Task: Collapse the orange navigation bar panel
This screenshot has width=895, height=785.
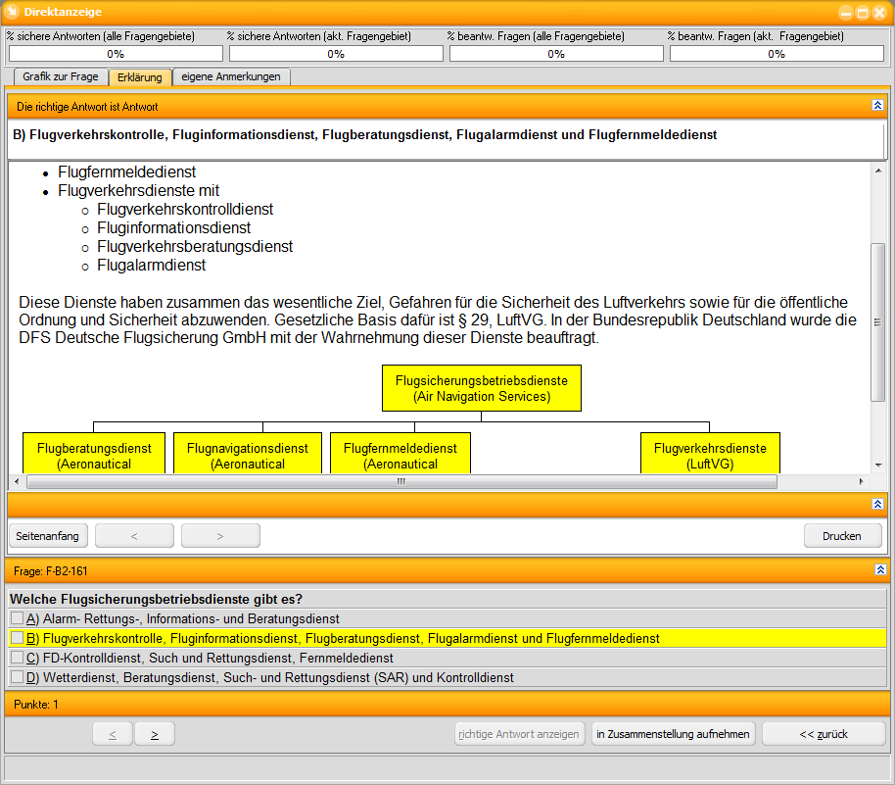Action: (x=878, y=504)
